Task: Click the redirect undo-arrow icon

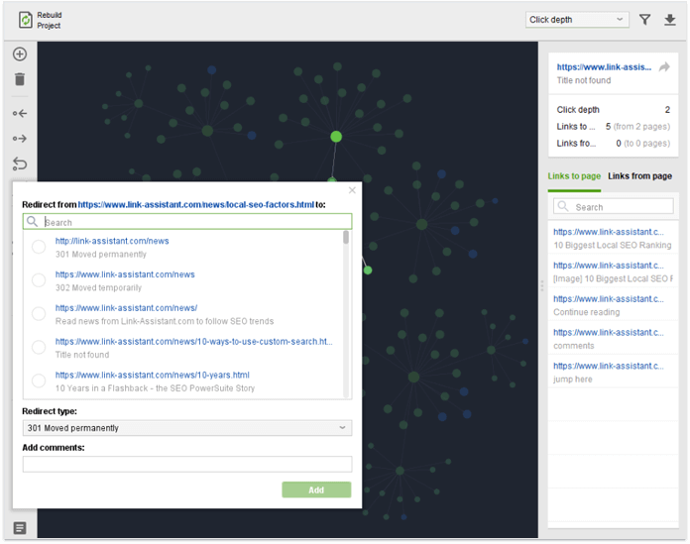Action: [x=20, y=164]
